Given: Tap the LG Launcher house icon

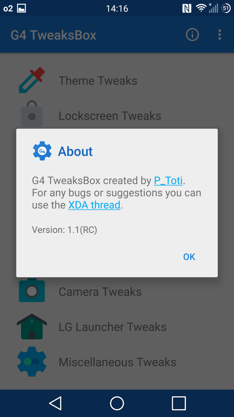Looking at the screenshot, I should (x=32, y=327).
